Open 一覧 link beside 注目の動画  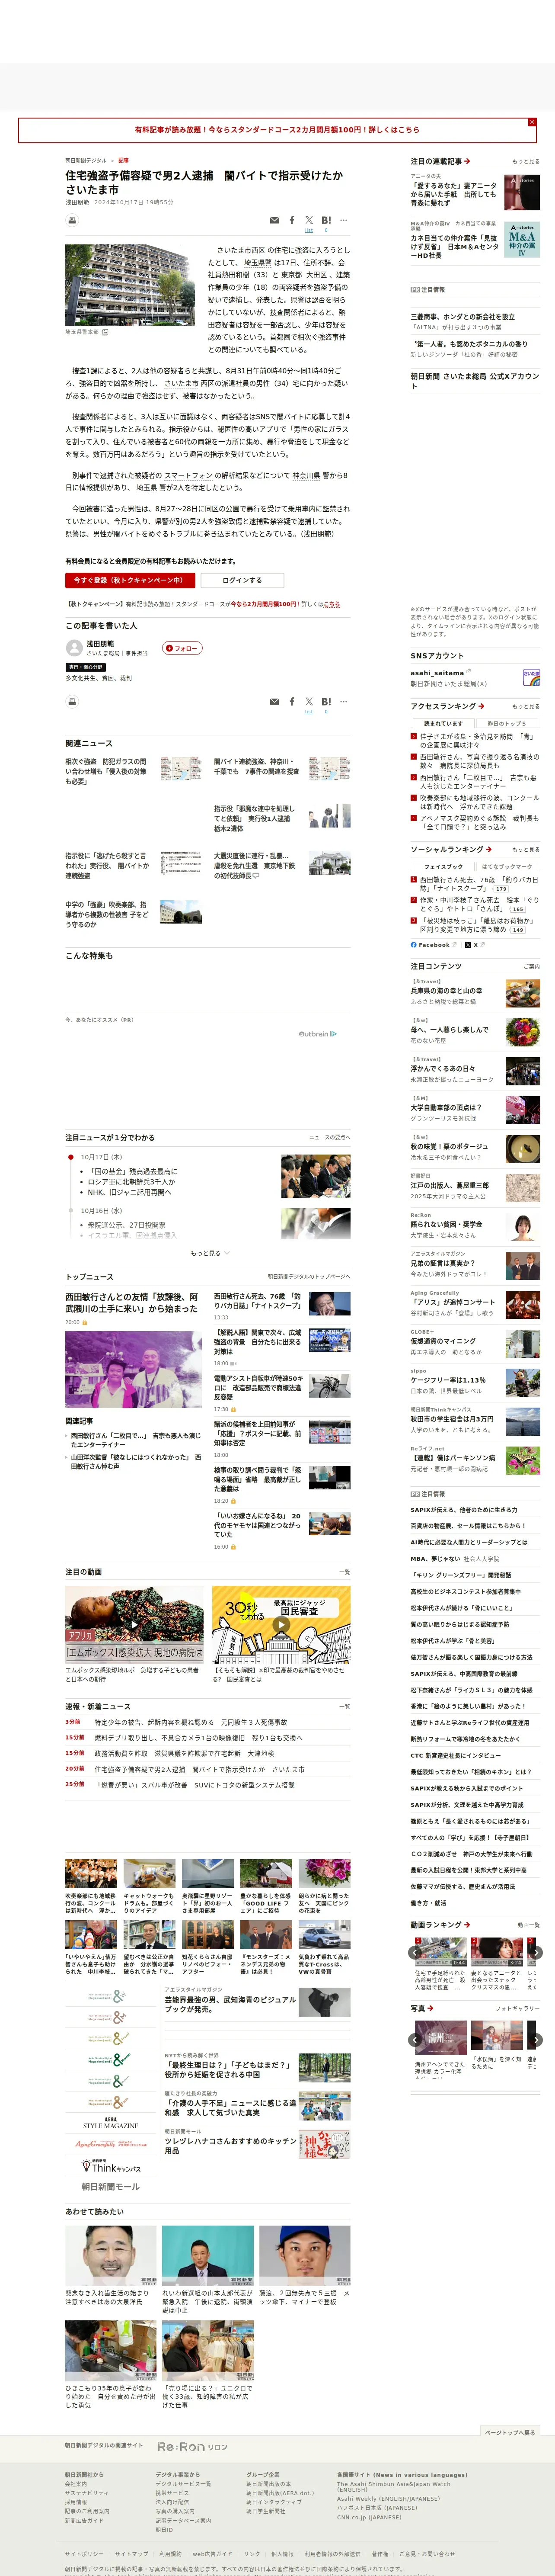344,1572
